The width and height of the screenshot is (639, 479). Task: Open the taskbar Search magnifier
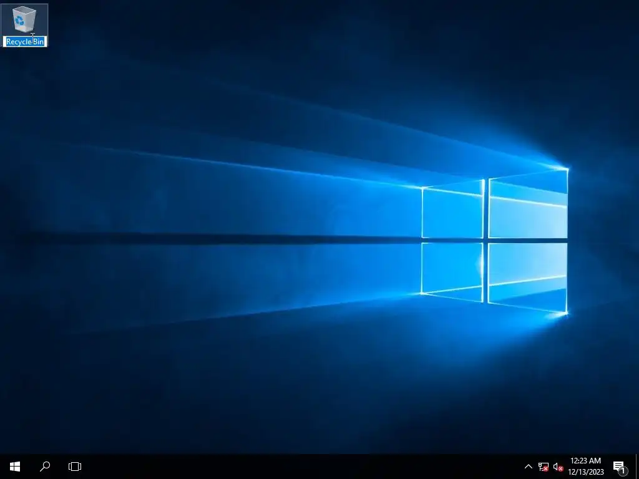[45, 467]
